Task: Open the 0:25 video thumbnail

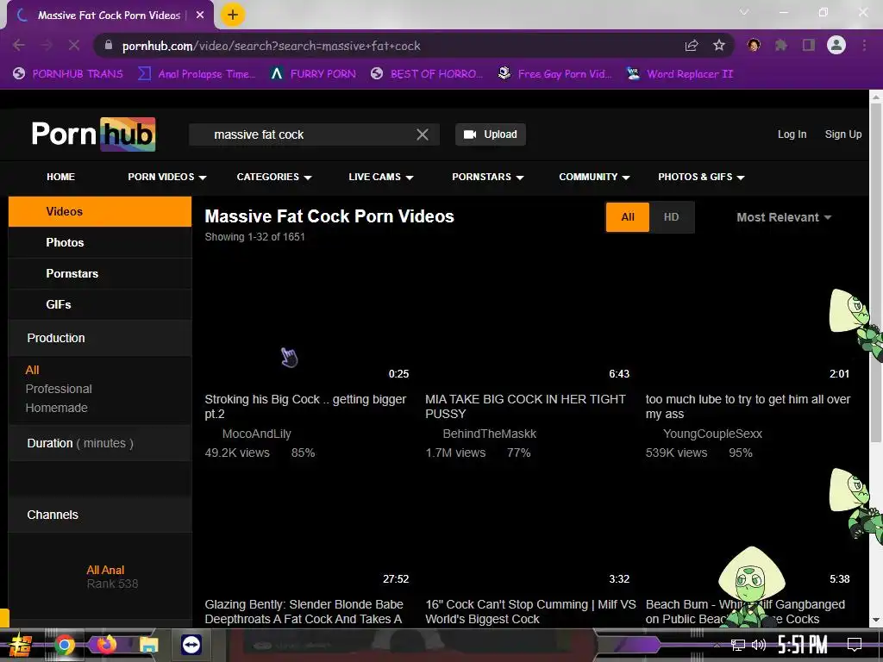Action: click(x=308, y=319)
